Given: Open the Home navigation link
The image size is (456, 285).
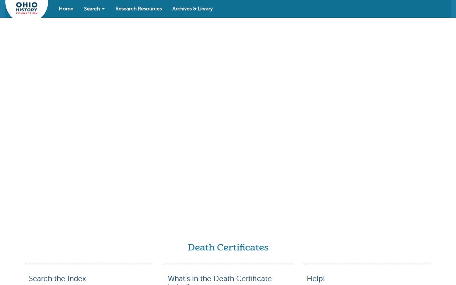Looking at the screenshot, I should [66, 9].
